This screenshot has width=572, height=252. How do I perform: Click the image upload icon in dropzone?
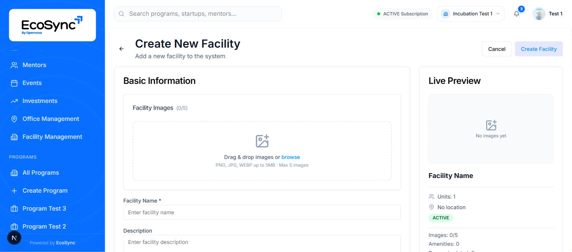tap(262, 141)
